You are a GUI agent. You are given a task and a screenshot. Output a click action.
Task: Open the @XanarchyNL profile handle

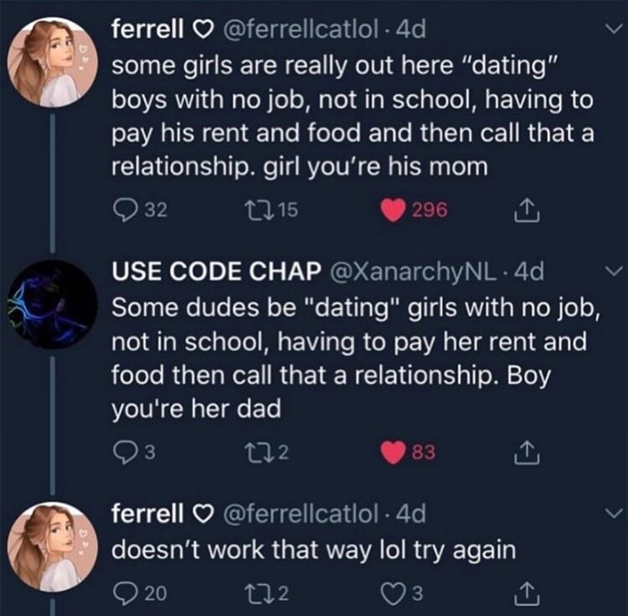pos(413,272)
